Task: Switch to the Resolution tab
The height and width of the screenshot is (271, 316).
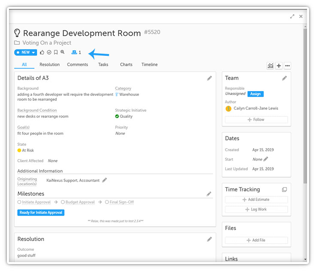Action: (x=49, y=64)
